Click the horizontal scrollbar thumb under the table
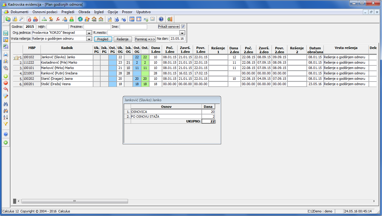Screen dimensions: 382x216 click(75, 201)
